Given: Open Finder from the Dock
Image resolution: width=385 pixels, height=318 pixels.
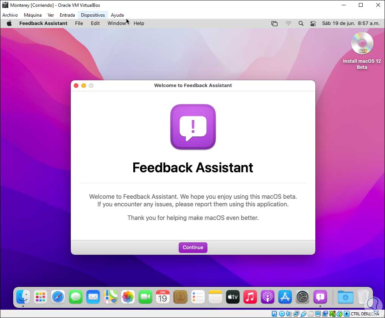Looking at the screenshot, I should coord(23,297).
